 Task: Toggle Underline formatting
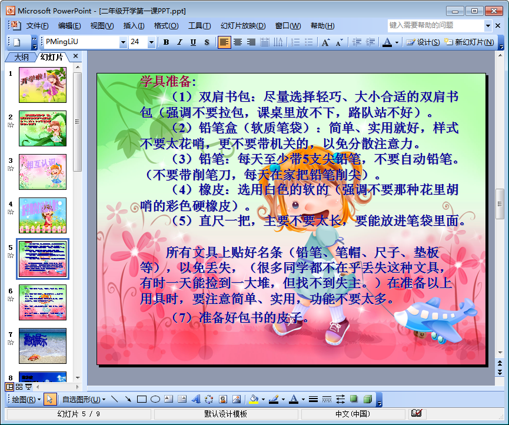(193, 42)
